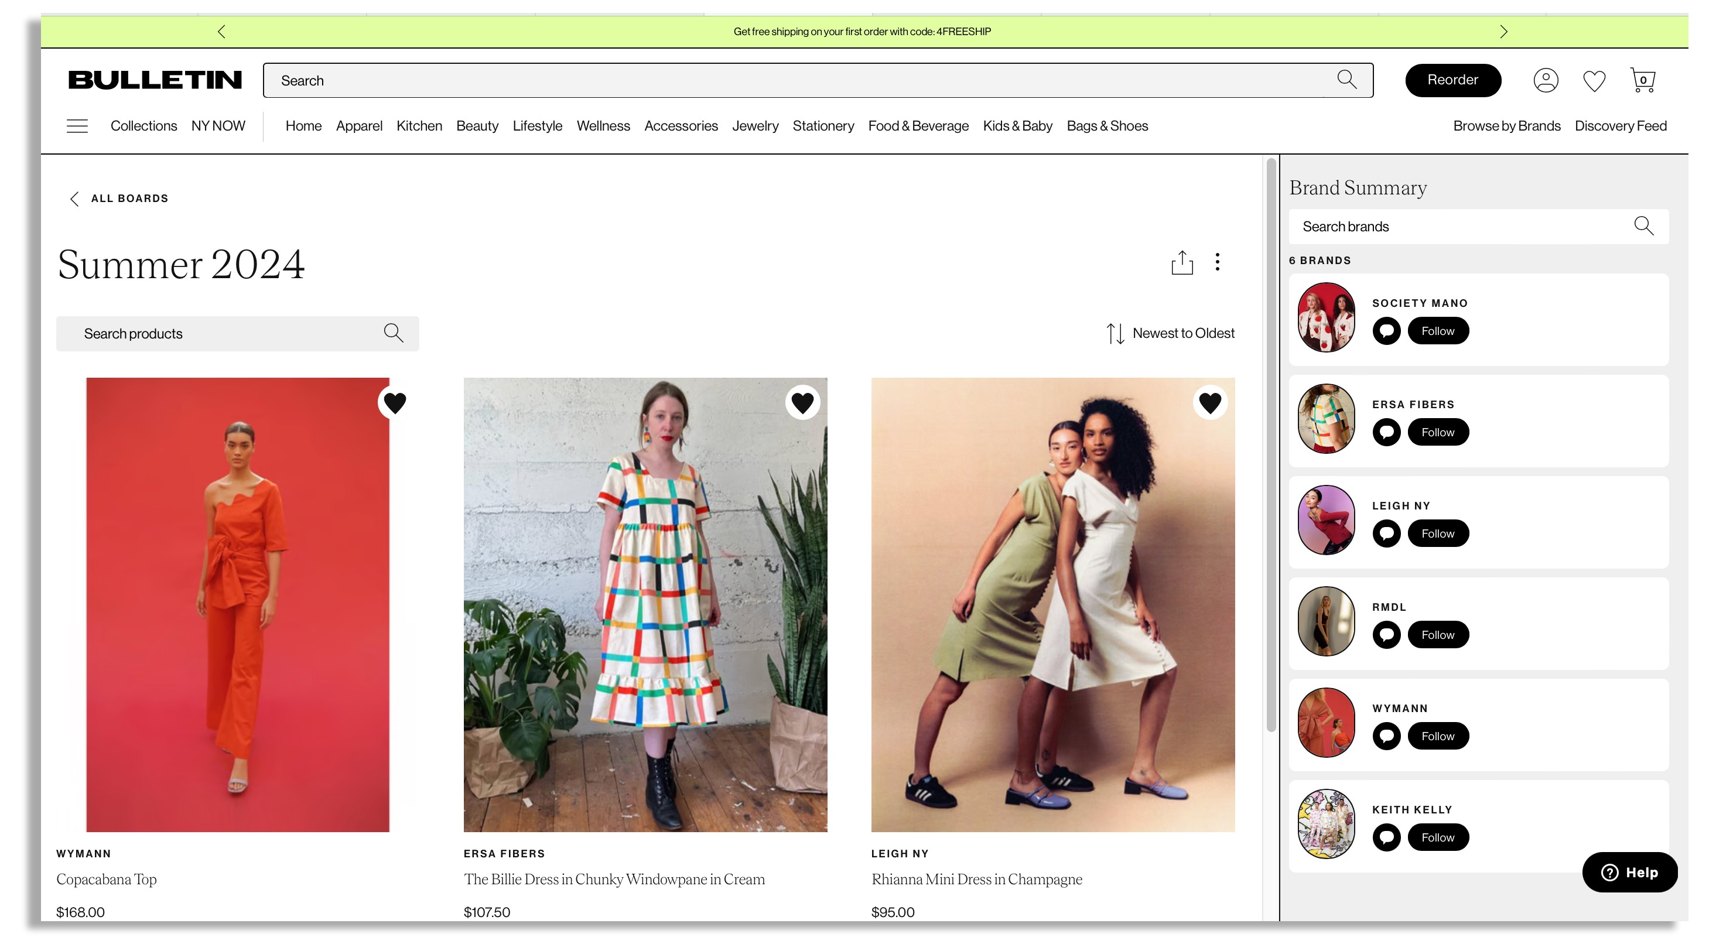Select the Kitchen category
This screenshot has width=1716, height=944.
419,126
